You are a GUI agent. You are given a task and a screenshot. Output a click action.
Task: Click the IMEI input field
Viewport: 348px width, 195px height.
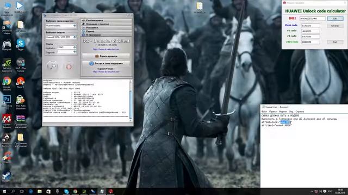[313, 18]
